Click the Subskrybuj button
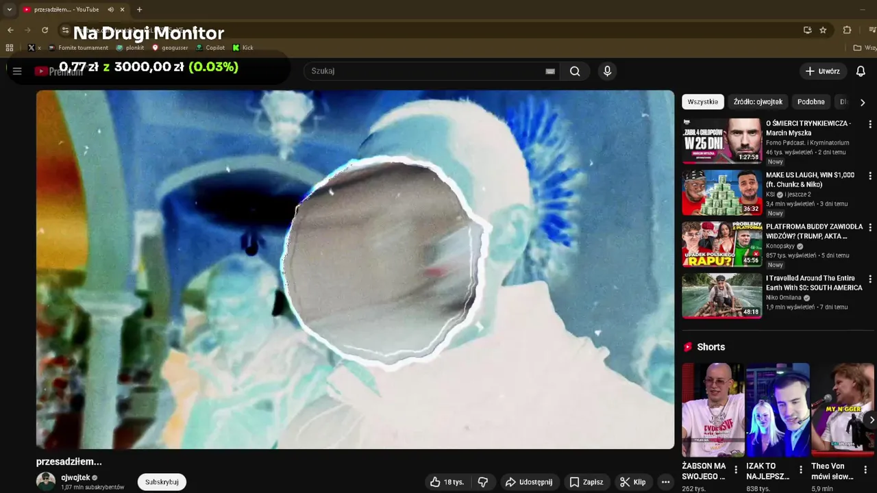877x493 pixels. pyautogui.click(x=162, y=482)
